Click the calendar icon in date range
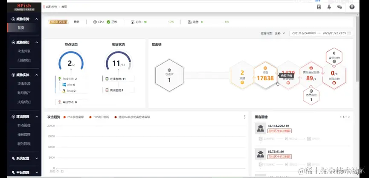Image resolution: width=369 pixels, height=178 pixels. pos(349,33)
